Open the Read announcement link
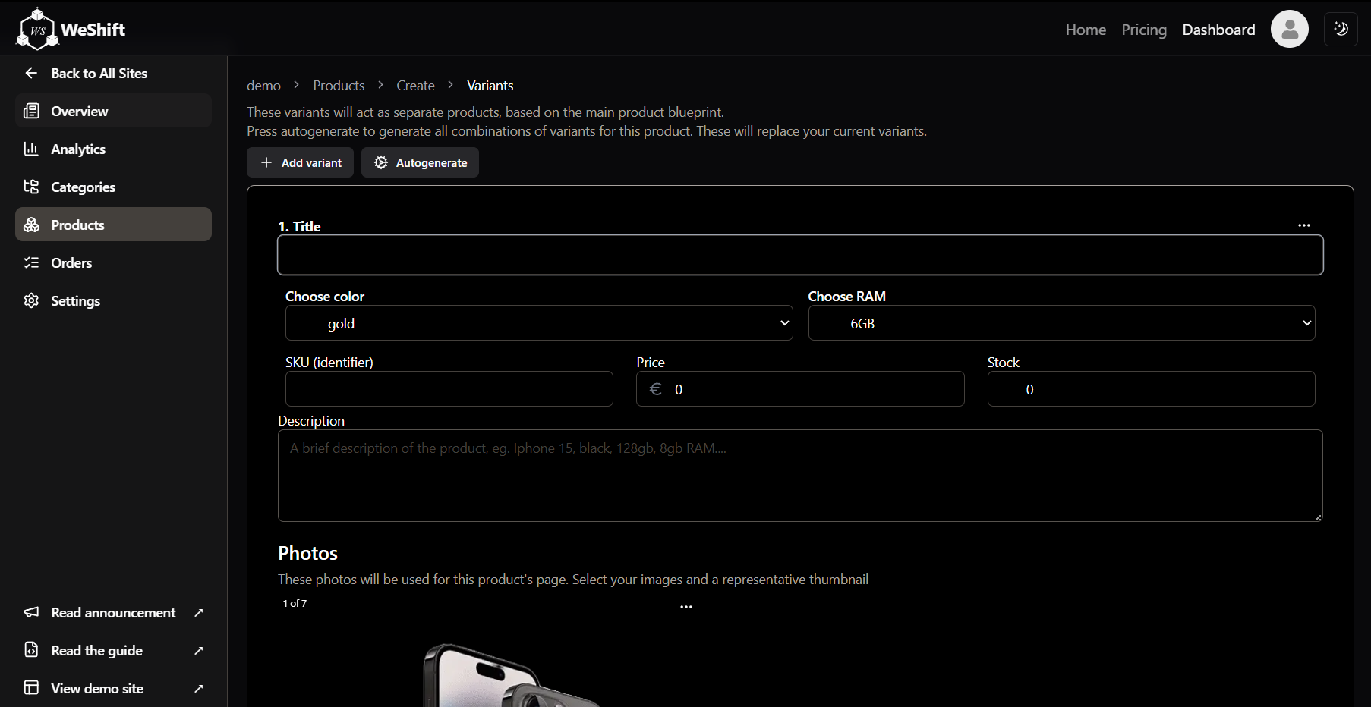Viewport: 1371px width, 707px height. tap(113, 612)
